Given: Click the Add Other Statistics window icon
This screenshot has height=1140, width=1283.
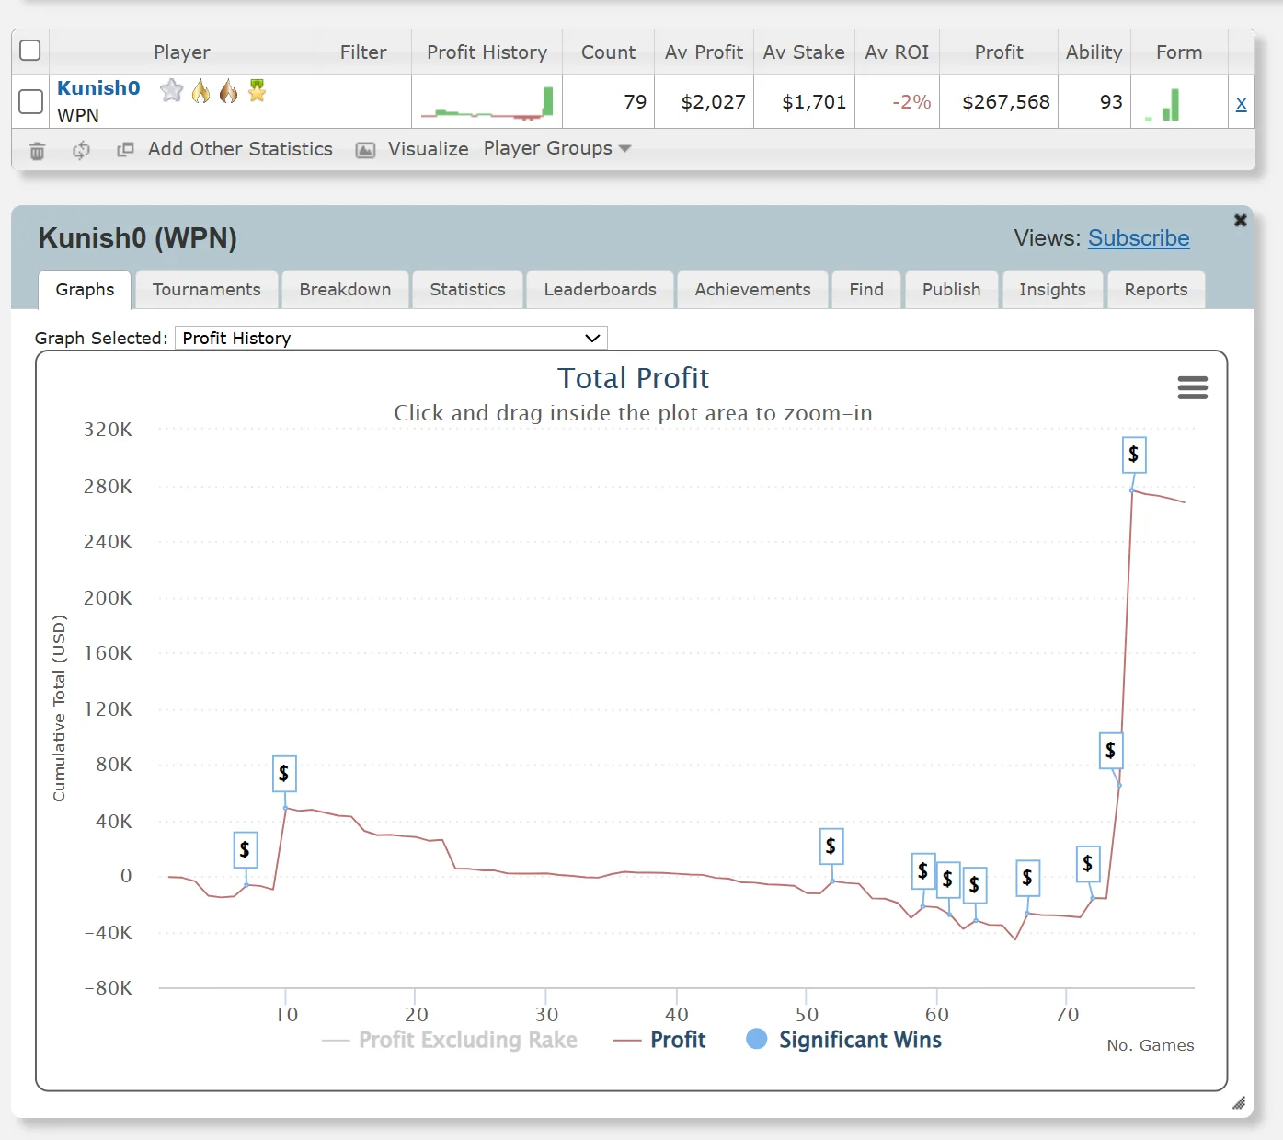Looking at the screenshot, I should pyautogui.click(x=126, y=149).
